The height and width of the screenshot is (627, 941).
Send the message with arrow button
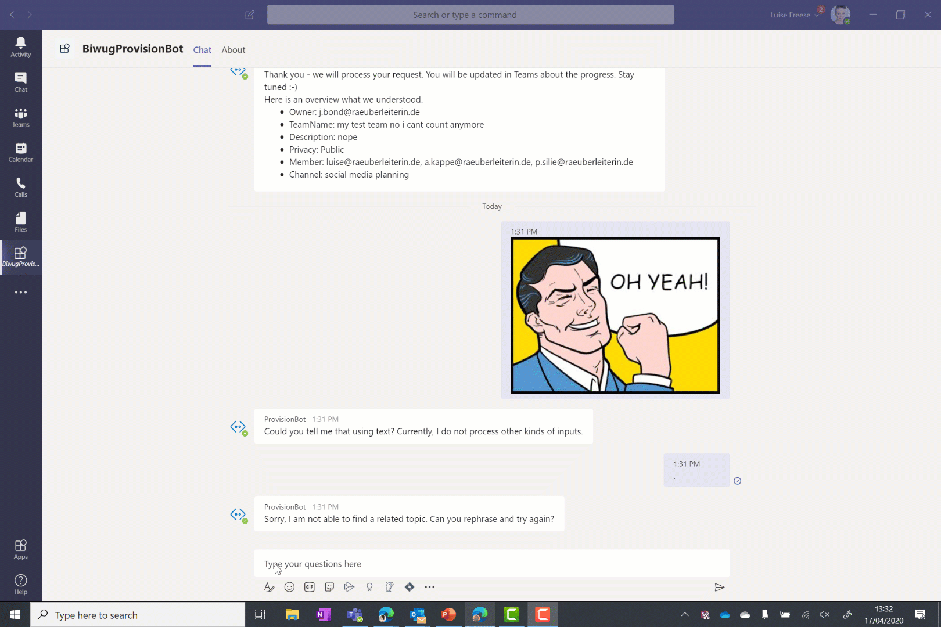point(719,587)
